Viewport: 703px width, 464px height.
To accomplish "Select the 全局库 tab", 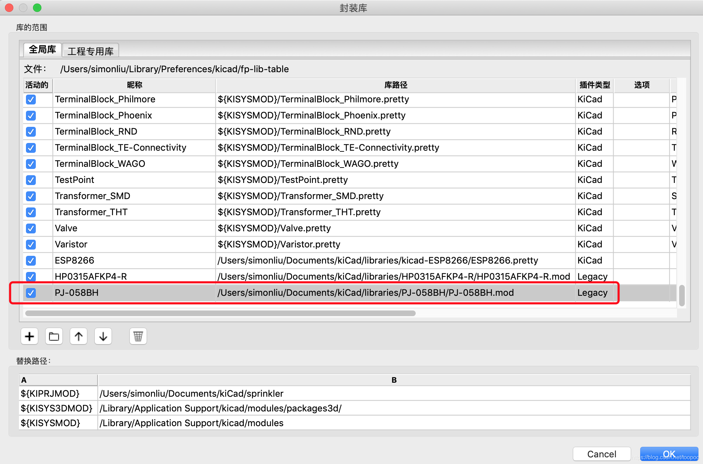I will point(42,50).
